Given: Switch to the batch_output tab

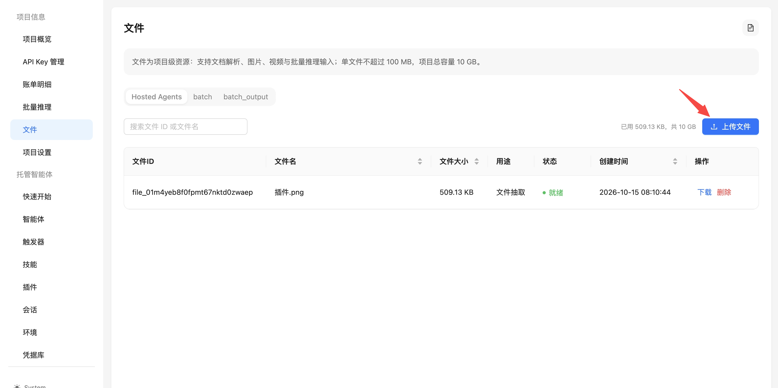Looking at the screenshot, I should 245,97.
